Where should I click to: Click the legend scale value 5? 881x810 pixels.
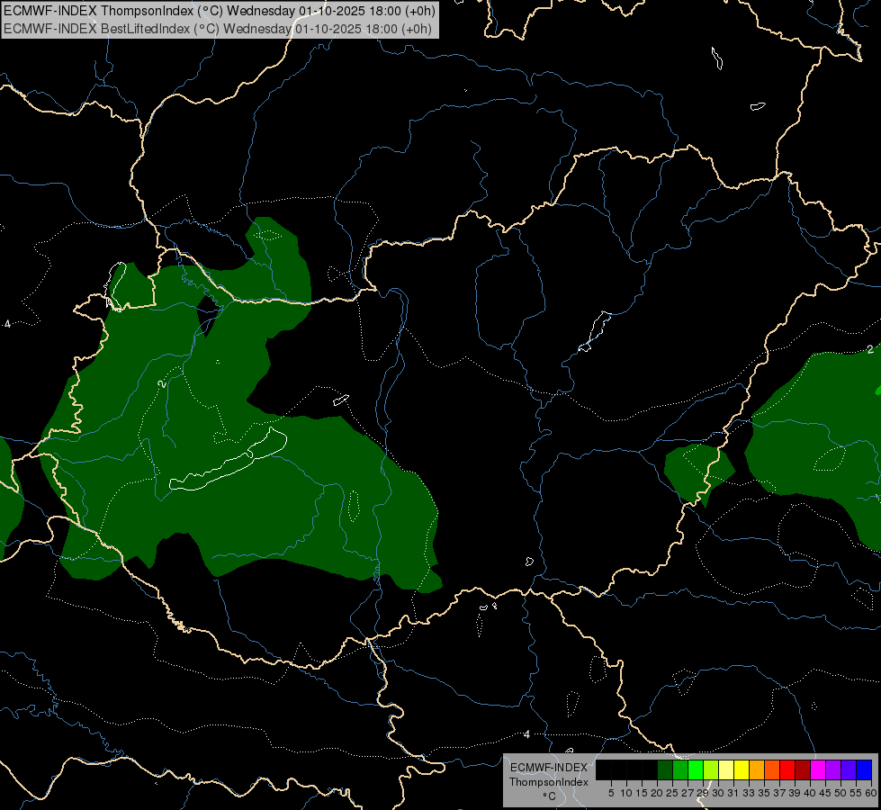point(611,793)
